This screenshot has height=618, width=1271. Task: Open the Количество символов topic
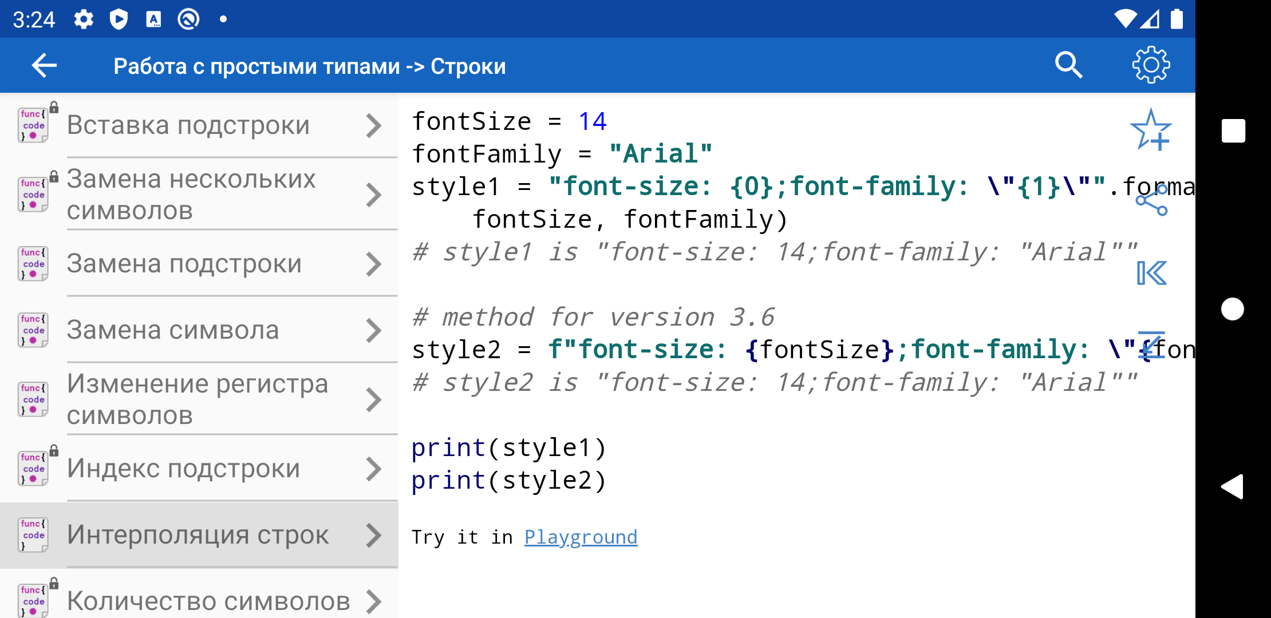point(199,594)
